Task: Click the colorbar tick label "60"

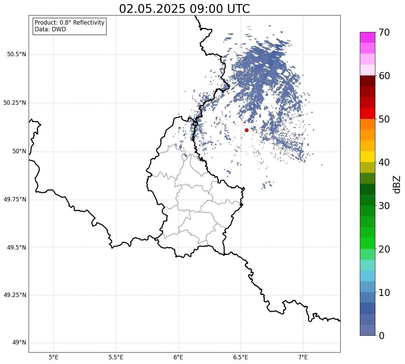Action: click(x=384, y=76)
